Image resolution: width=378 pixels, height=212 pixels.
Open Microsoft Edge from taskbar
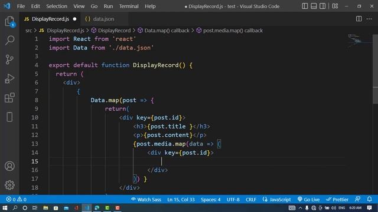97,208
